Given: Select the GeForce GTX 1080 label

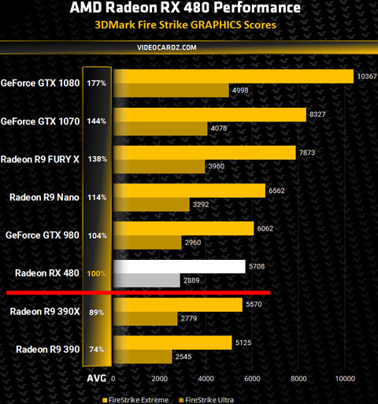Looking at the screenshot, I should click(x=40, y=83).
